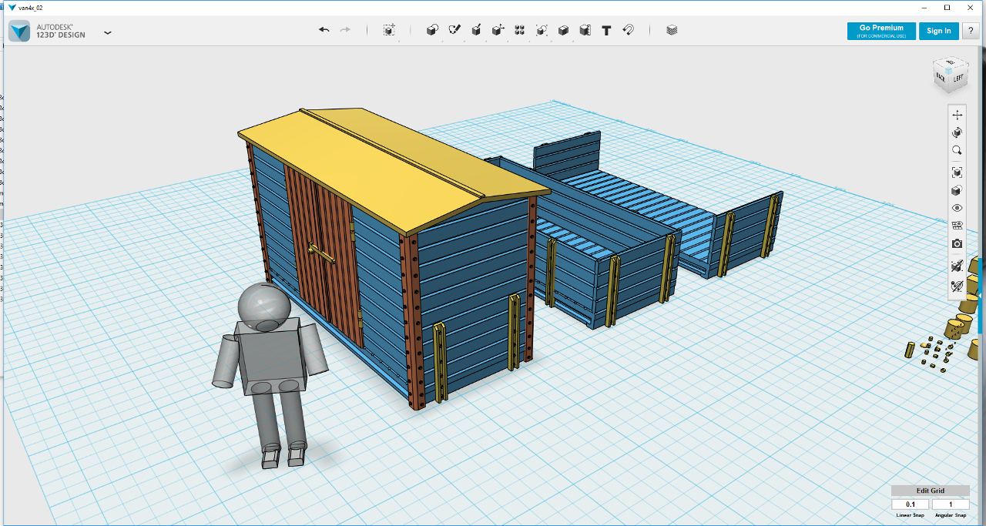Screen dimensions: 986x526
Task: Select the gray mannequin figure's head
Action: pos(264,305)
